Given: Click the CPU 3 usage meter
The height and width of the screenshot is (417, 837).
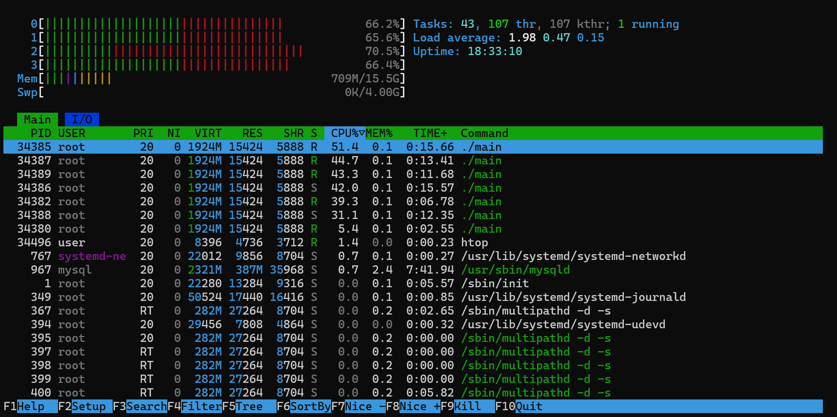Looking at the screenshot, I should [218, 65].
